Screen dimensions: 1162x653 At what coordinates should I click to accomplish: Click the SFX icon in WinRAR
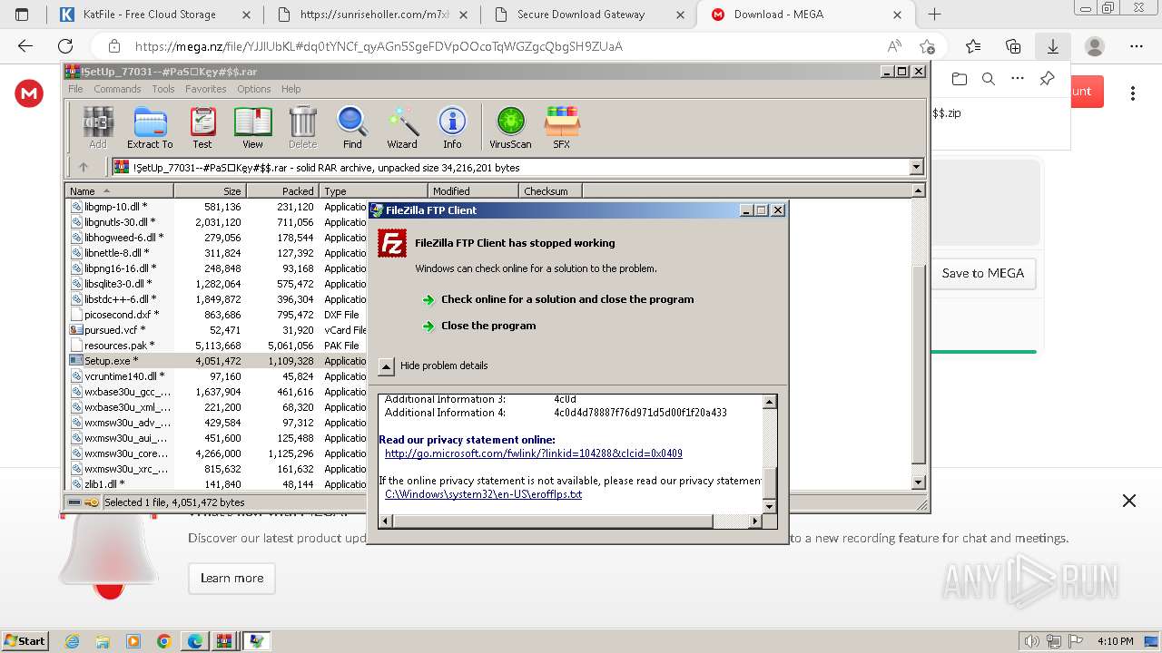(562, 128)
